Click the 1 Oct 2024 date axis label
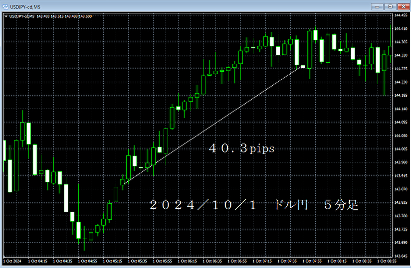The width and height of the screenshot is (411, 268). pyautogui.click(x=12, y=261)
